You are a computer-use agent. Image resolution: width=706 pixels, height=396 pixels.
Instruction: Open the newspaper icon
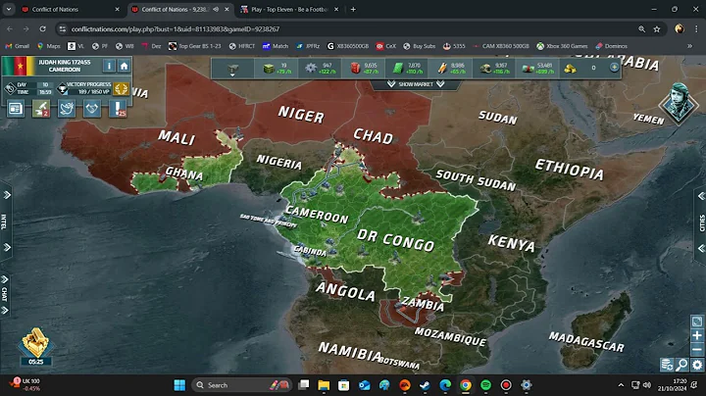point(16,109)
